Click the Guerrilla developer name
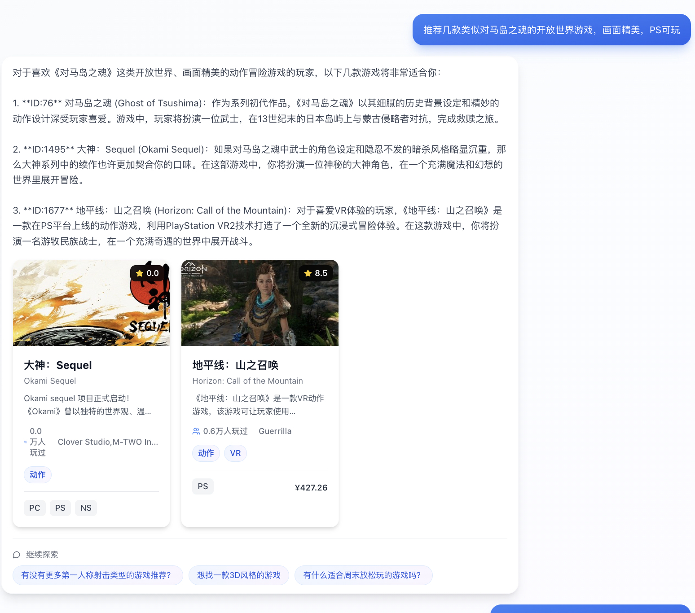Viewport: 695px width, 613px height. tap(275, 431)
